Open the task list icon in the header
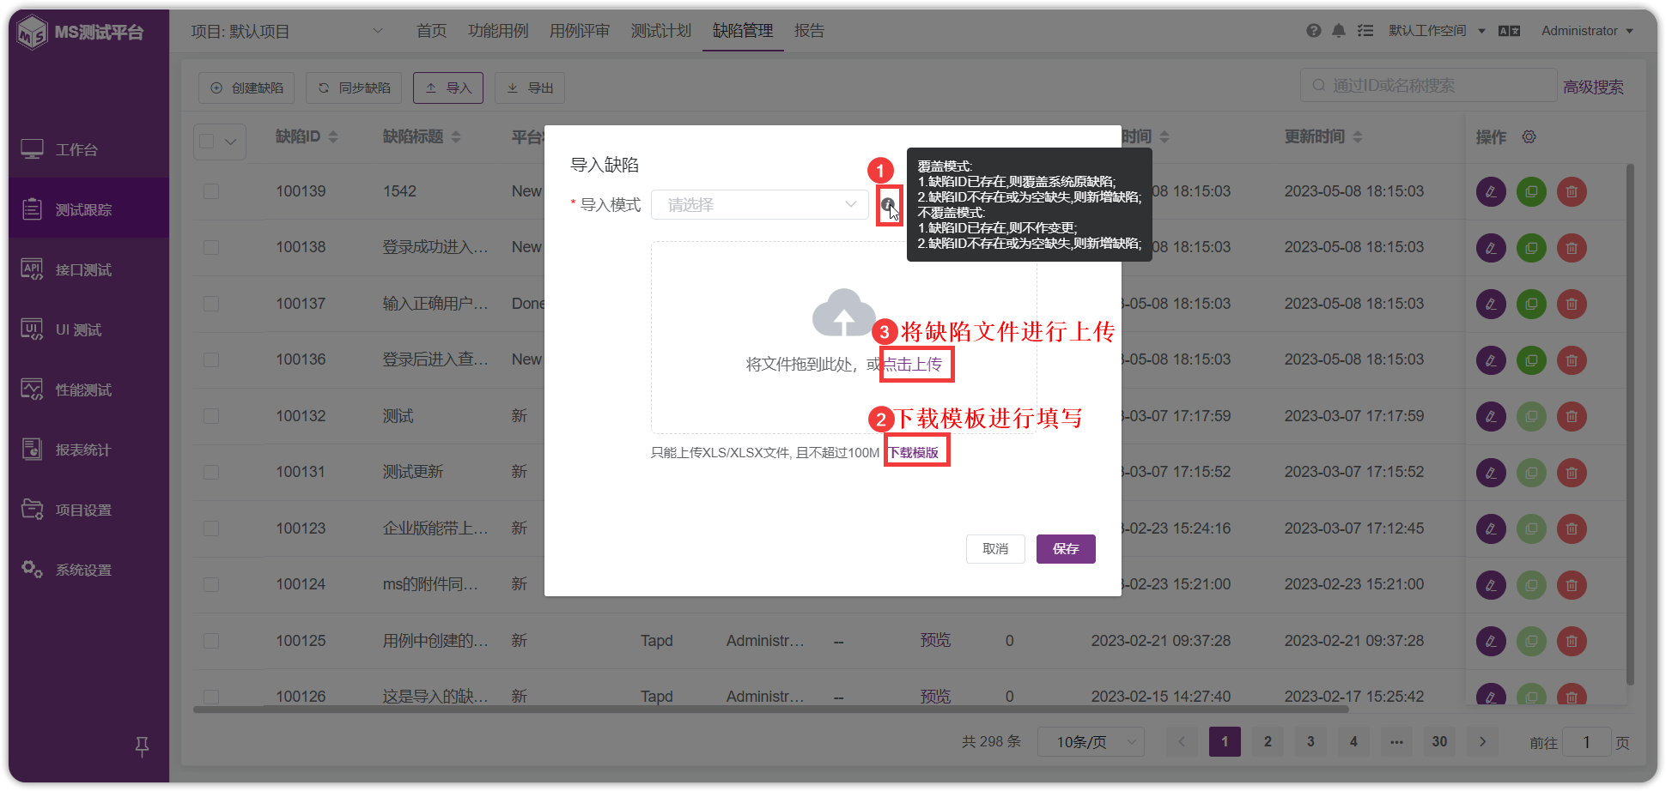 pos(1365,31)
